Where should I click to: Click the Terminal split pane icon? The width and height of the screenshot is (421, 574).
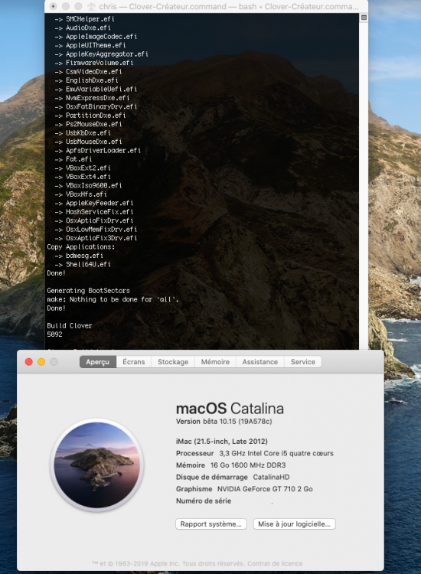(364, 18)
